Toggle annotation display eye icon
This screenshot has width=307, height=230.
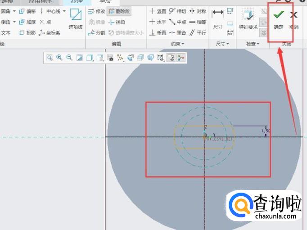(171, 58)
